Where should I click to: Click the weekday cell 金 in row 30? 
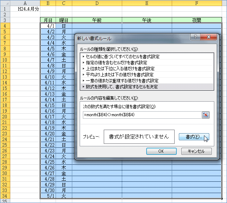click(64, 173)
